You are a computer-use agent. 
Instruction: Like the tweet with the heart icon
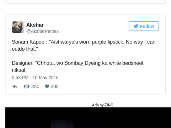(47, 86)
